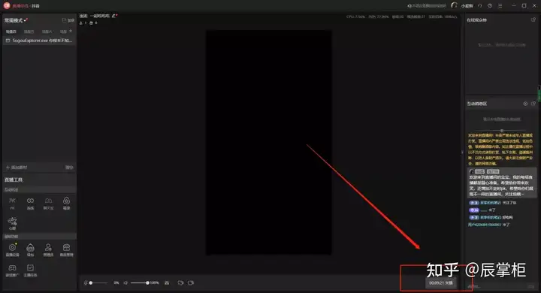Click the icon right of 100% volume

coord(167,283)
